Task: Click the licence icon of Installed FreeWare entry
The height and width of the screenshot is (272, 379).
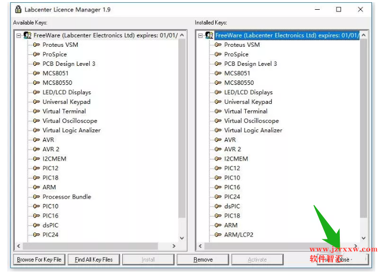Action: point(209,35)
